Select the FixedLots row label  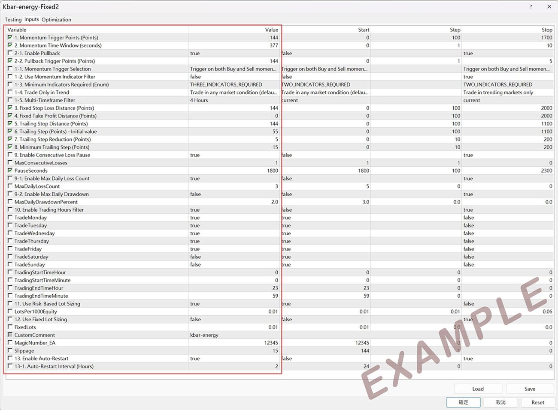(x=25, y=327)
